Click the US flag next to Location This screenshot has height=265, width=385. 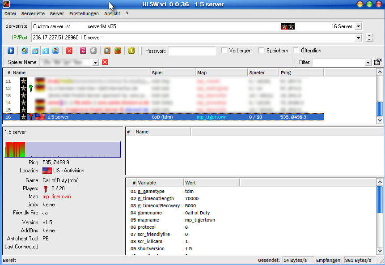[47, 171]
